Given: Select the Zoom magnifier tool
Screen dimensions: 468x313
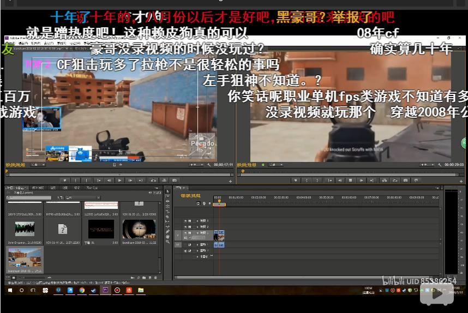Looking at the screenshot, I should 167,242.
